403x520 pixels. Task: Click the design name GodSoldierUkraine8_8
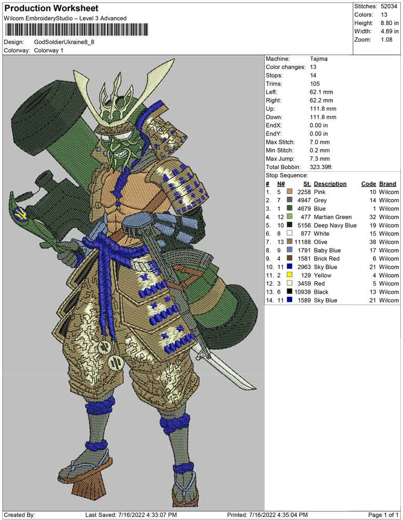(x=64, y=42)
